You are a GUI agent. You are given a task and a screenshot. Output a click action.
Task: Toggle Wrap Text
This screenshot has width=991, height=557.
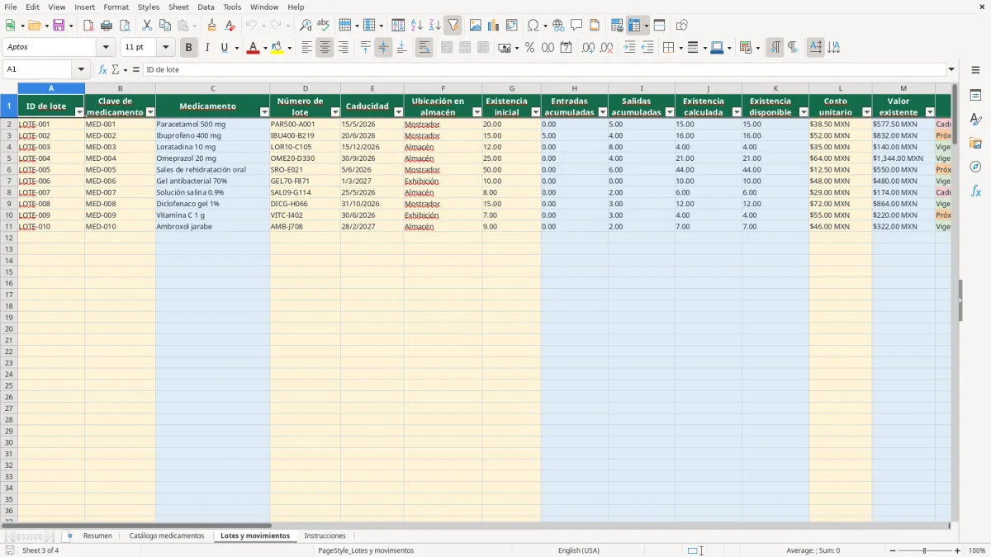(x=424, y=48)
